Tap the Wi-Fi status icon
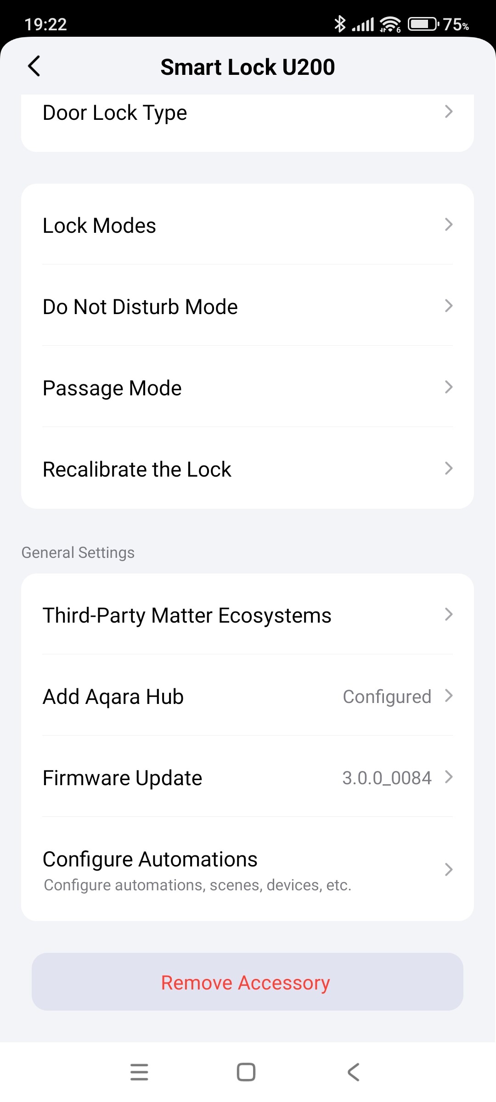This screenshot has width=496, height=1102. (390, 24)
